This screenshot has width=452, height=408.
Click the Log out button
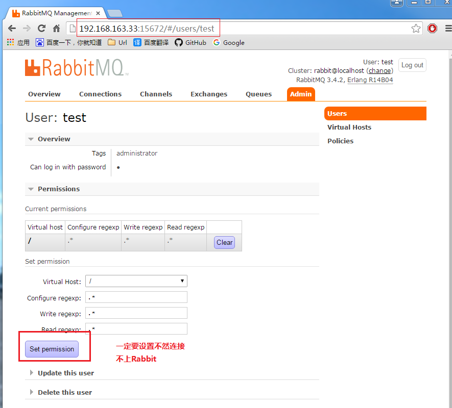pyautogui.click(x=412, y=65)
